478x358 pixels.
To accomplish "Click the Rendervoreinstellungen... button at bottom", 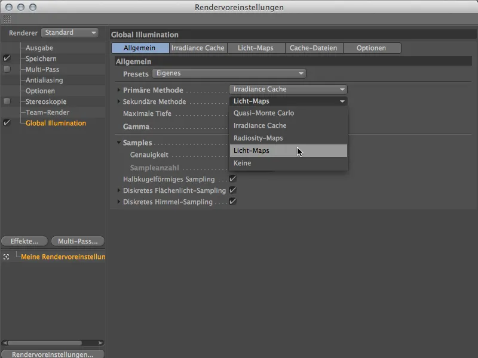I will 53,354.
